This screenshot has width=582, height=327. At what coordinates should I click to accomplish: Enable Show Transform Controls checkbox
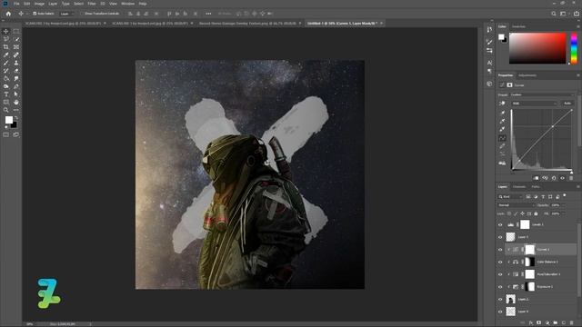pyautogui.click(x=83, y=14)
